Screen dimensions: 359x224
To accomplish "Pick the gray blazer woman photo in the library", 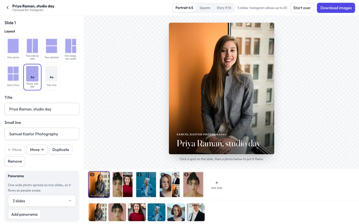I will (97, 212).
